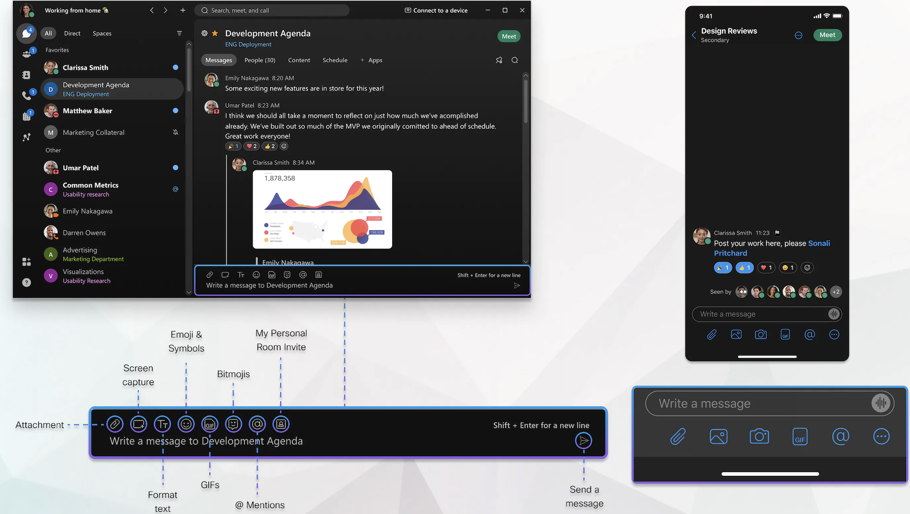
Task: Click the chart thumbnail shared by Clarissa
Action: click(322, 209)
